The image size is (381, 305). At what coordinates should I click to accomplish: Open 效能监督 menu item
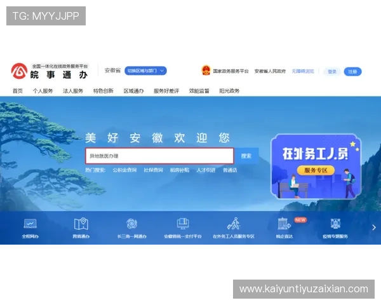pos(199,91)
